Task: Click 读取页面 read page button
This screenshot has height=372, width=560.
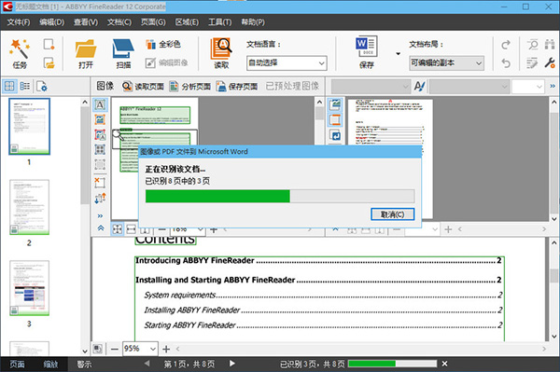Action: 143,87
